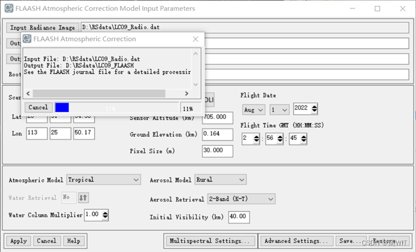Cancel the FLAASH progress dialog
416x252 pixels.
coord(38,107)
